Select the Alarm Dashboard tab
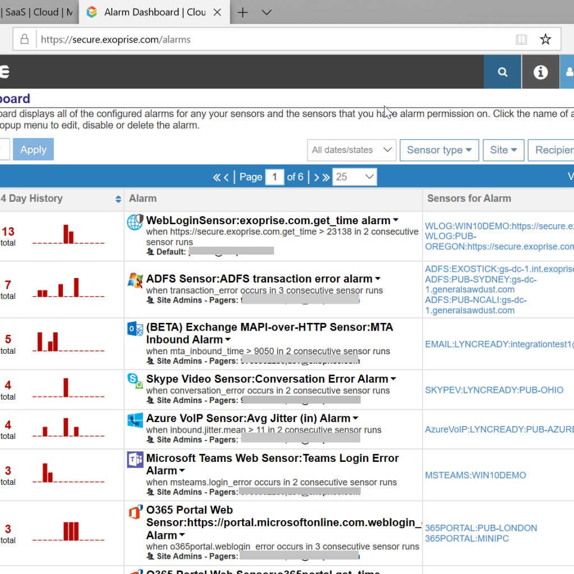574x574 pixels. tap(154, 12)
